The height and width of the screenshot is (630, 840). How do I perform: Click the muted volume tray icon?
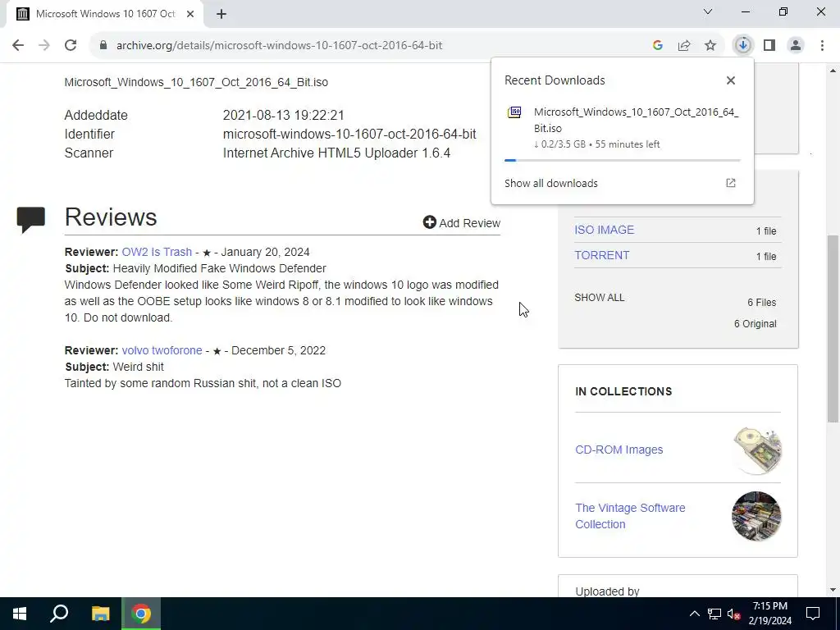coord(734,614)
